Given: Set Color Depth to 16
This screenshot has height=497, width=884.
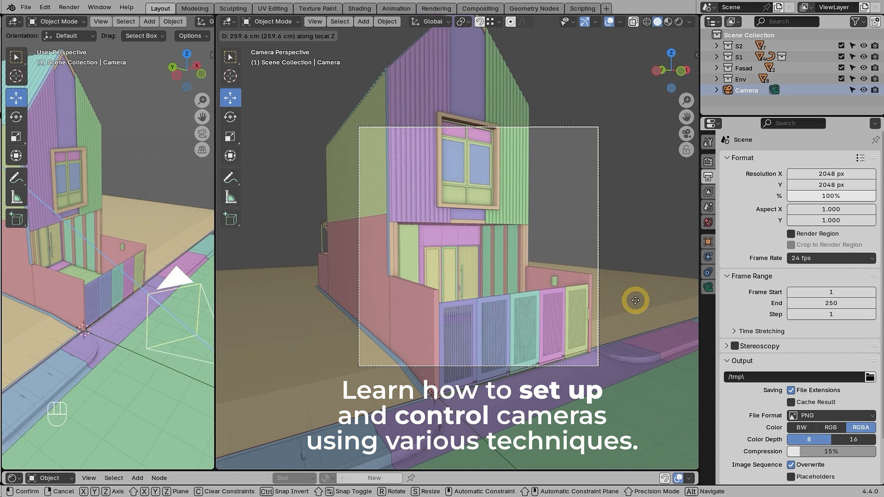Looking at the screenshot, I should pyautogui.click(x=853, y=439).
